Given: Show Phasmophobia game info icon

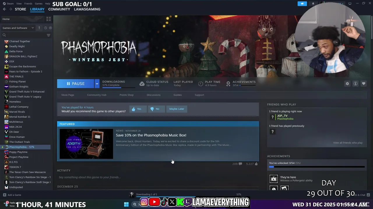Looking at the screenshot, I should point(356,84).
